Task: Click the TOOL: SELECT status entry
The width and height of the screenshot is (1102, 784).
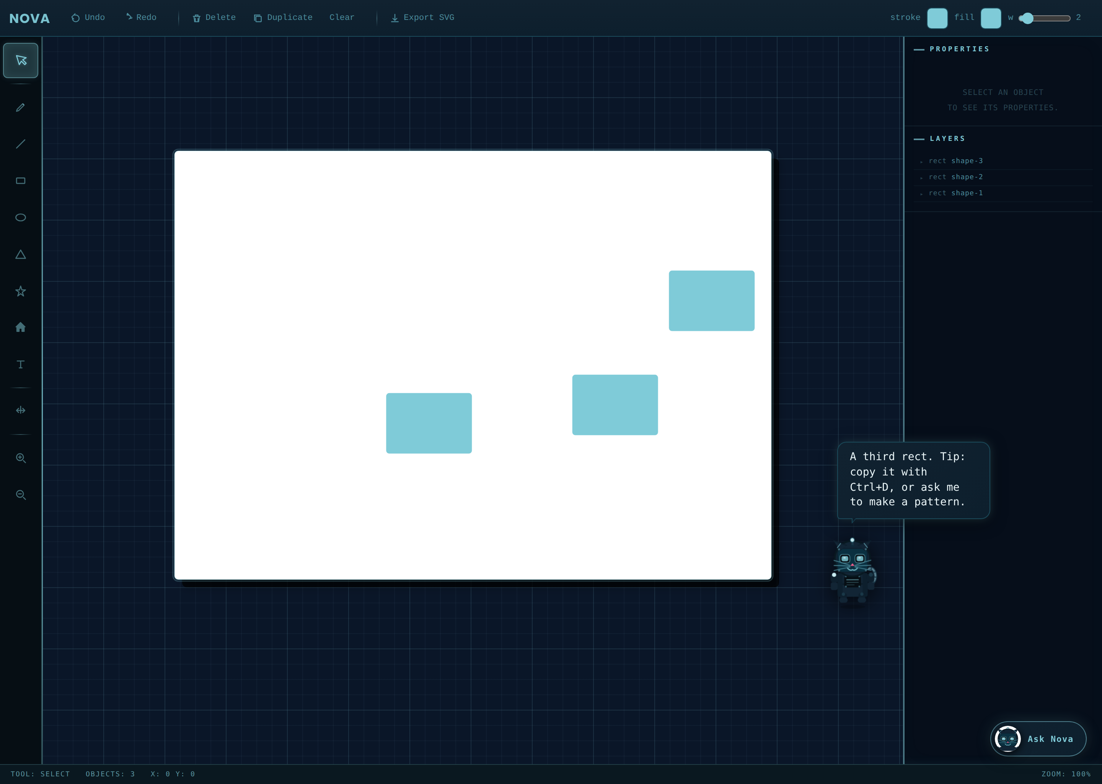Action: pyautogui.click(x=40, y=774)
